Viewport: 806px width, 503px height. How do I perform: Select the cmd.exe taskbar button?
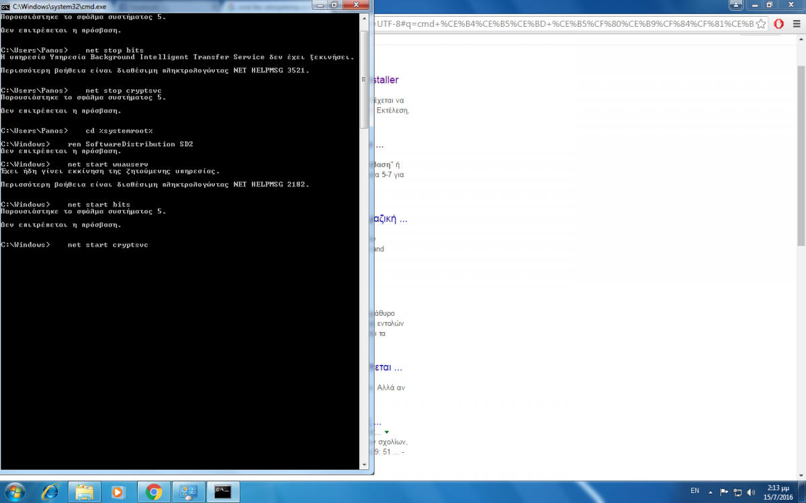223,492
